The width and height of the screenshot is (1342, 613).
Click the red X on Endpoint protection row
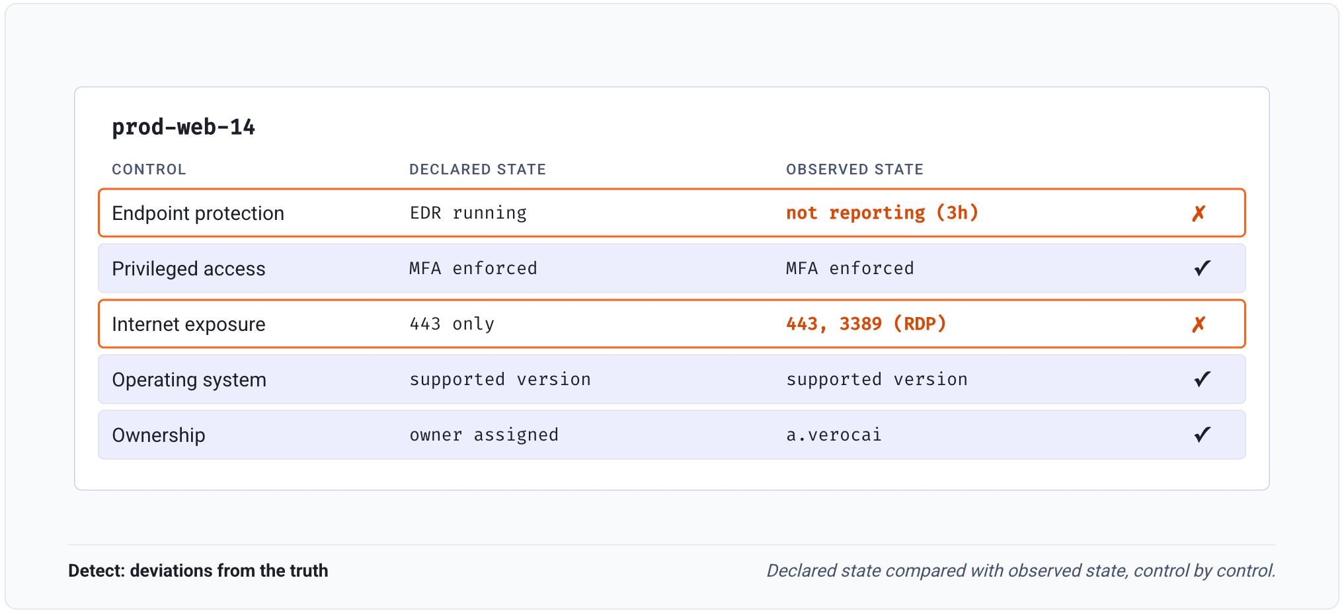pos(1199,213)
